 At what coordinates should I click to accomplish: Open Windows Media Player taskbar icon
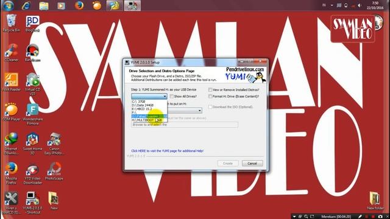[61, 5]
